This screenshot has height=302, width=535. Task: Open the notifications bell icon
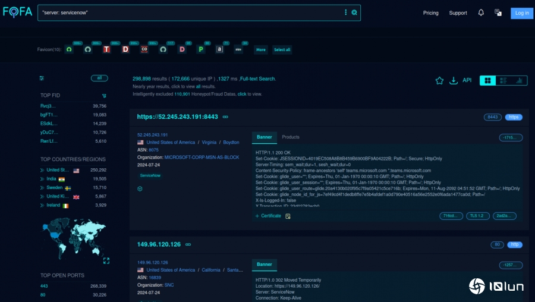tap(481, 12)
